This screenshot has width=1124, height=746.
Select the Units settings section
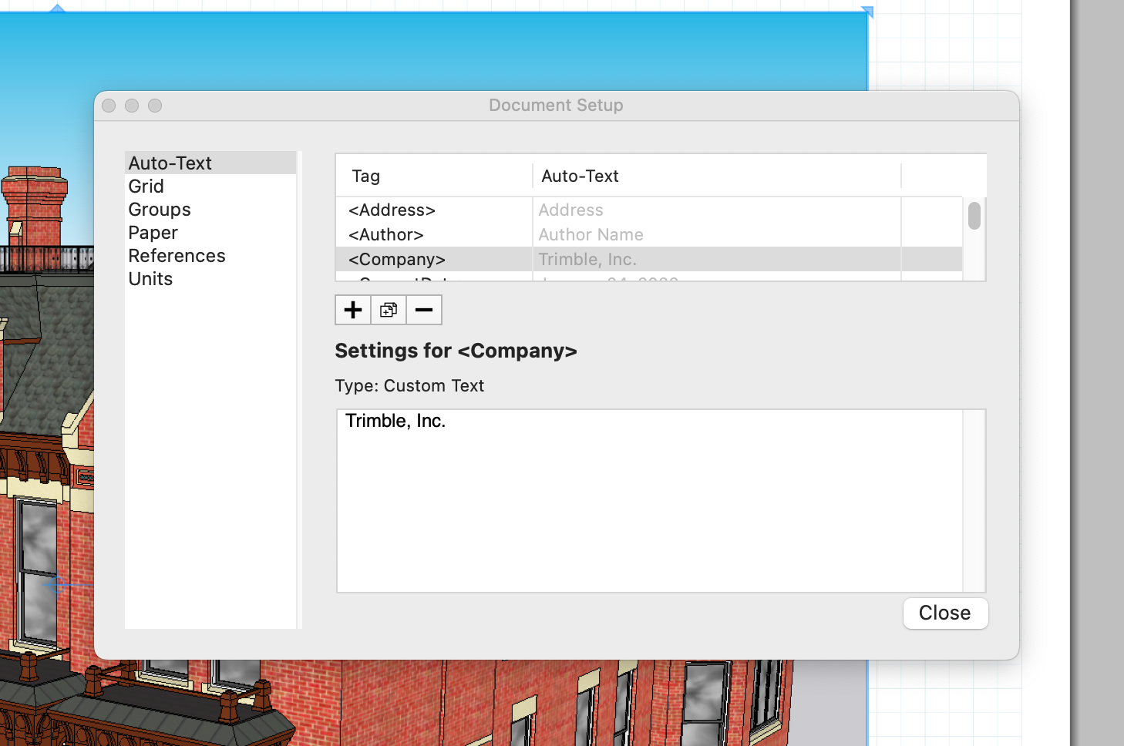[150, 278]
